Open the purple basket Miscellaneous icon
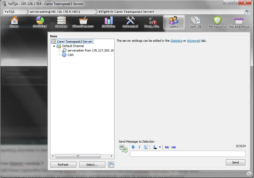 click(239, 22)
